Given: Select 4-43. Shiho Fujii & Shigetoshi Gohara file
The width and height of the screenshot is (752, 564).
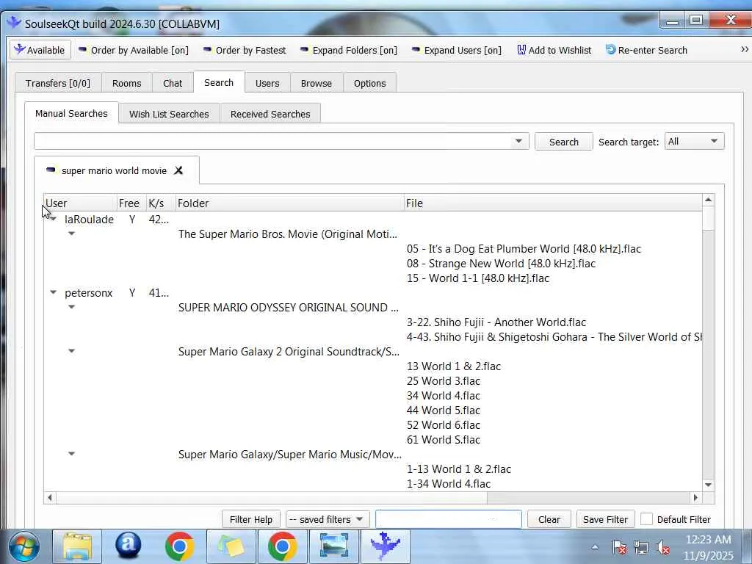Looking at the screenshot, I should (x=554, y=336).
